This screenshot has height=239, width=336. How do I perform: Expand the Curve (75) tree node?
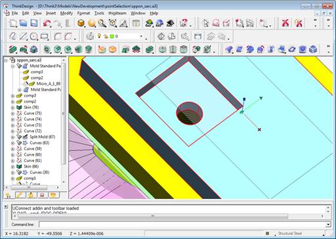(x=12, y=114)
